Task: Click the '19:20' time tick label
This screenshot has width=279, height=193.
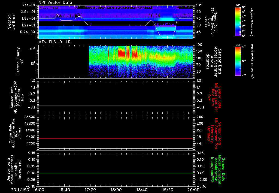Action: click(x=168, y=190)
